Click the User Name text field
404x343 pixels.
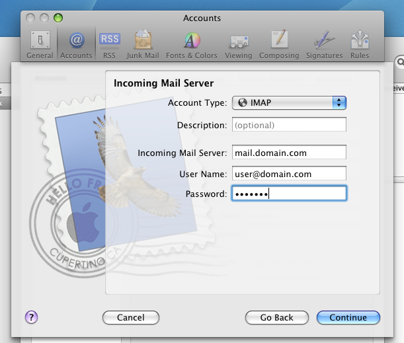tap(289, 174)
